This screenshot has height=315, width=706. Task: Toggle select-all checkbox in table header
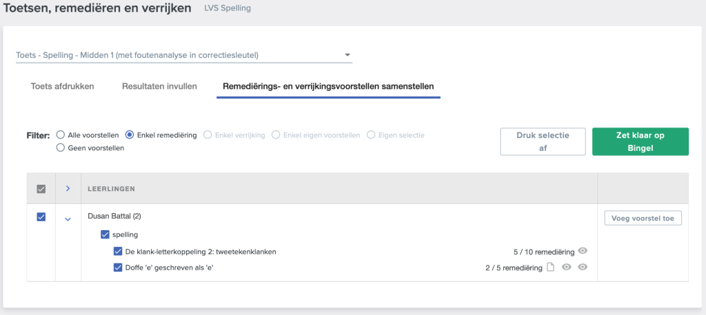click(41, 189)
